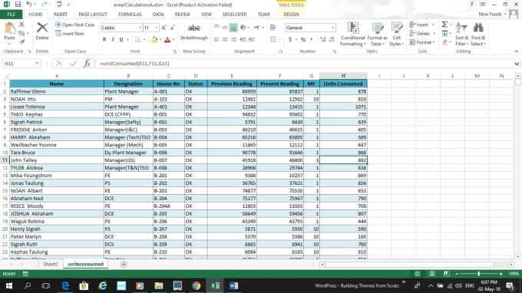Click the Cut scissors icon
This screenshot has height=293, width=522.
(x=22, y=25)
